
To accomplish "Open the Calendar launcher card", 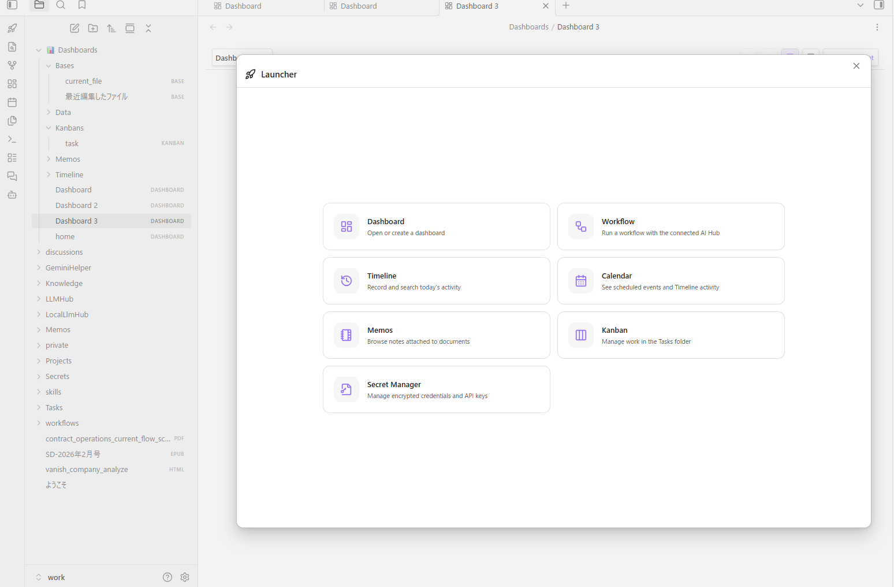I will [671, 281].
